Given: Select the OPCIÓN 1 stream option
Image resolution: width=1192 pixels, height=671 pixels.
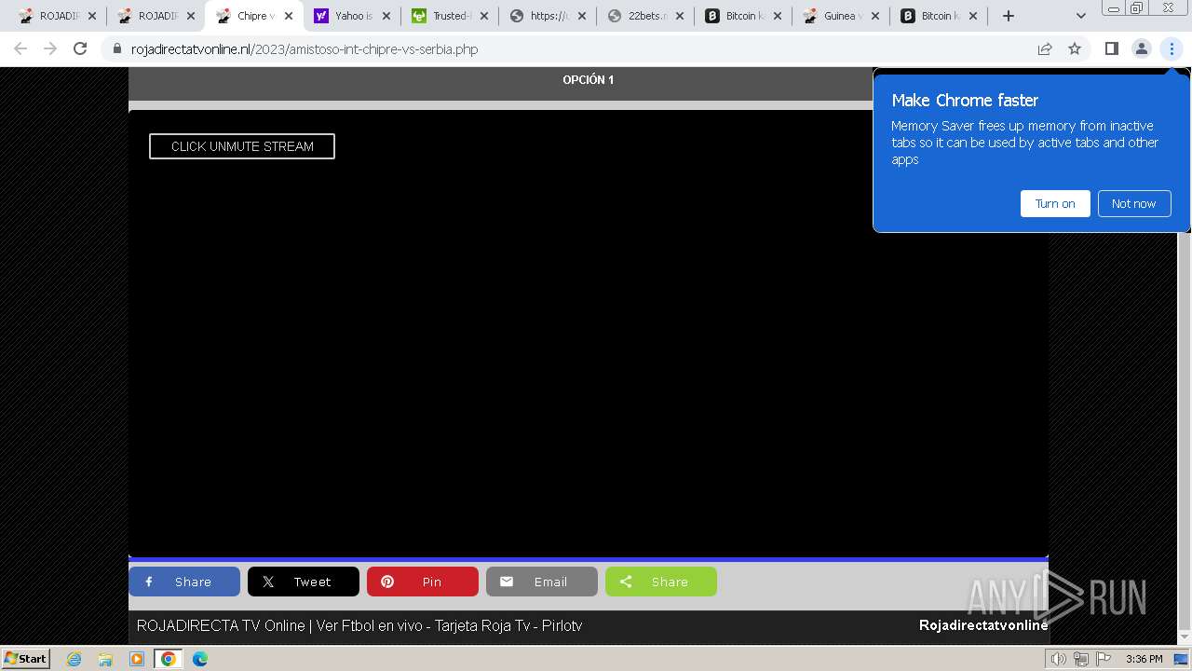Looking at the screenshot, I should point(588,80).
